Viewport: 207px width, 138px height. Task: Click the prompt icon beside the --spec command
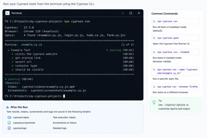pos(154,70)
